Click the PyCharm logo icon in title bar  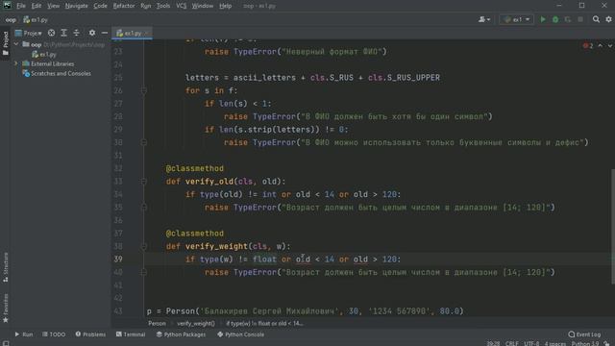click(7, 6)
